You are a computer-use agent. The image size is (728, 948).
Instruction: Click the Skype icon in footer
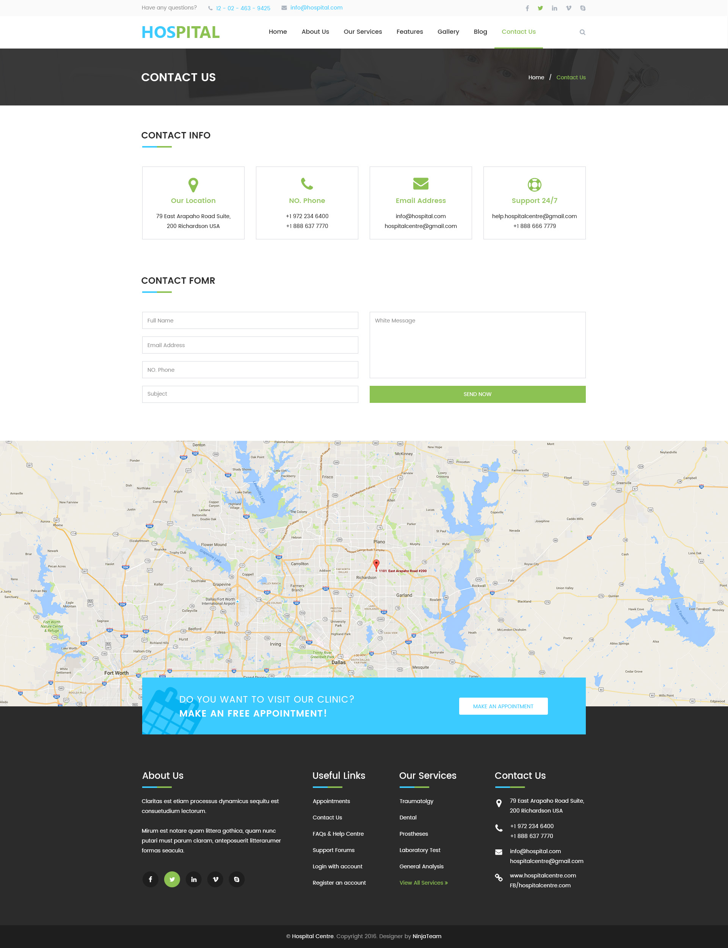pos(238,879)
